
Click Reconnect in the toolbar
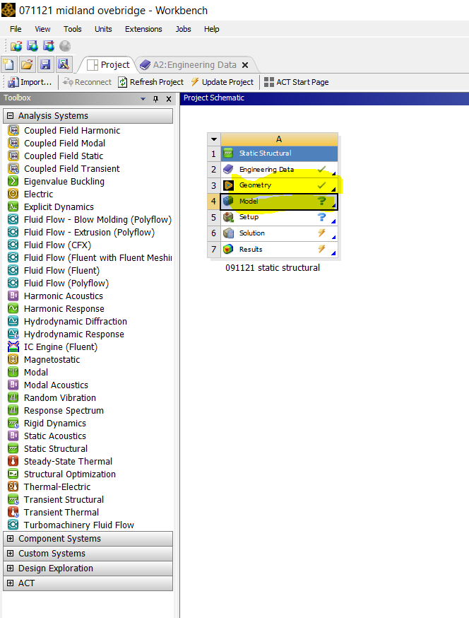tap(87, 82)
